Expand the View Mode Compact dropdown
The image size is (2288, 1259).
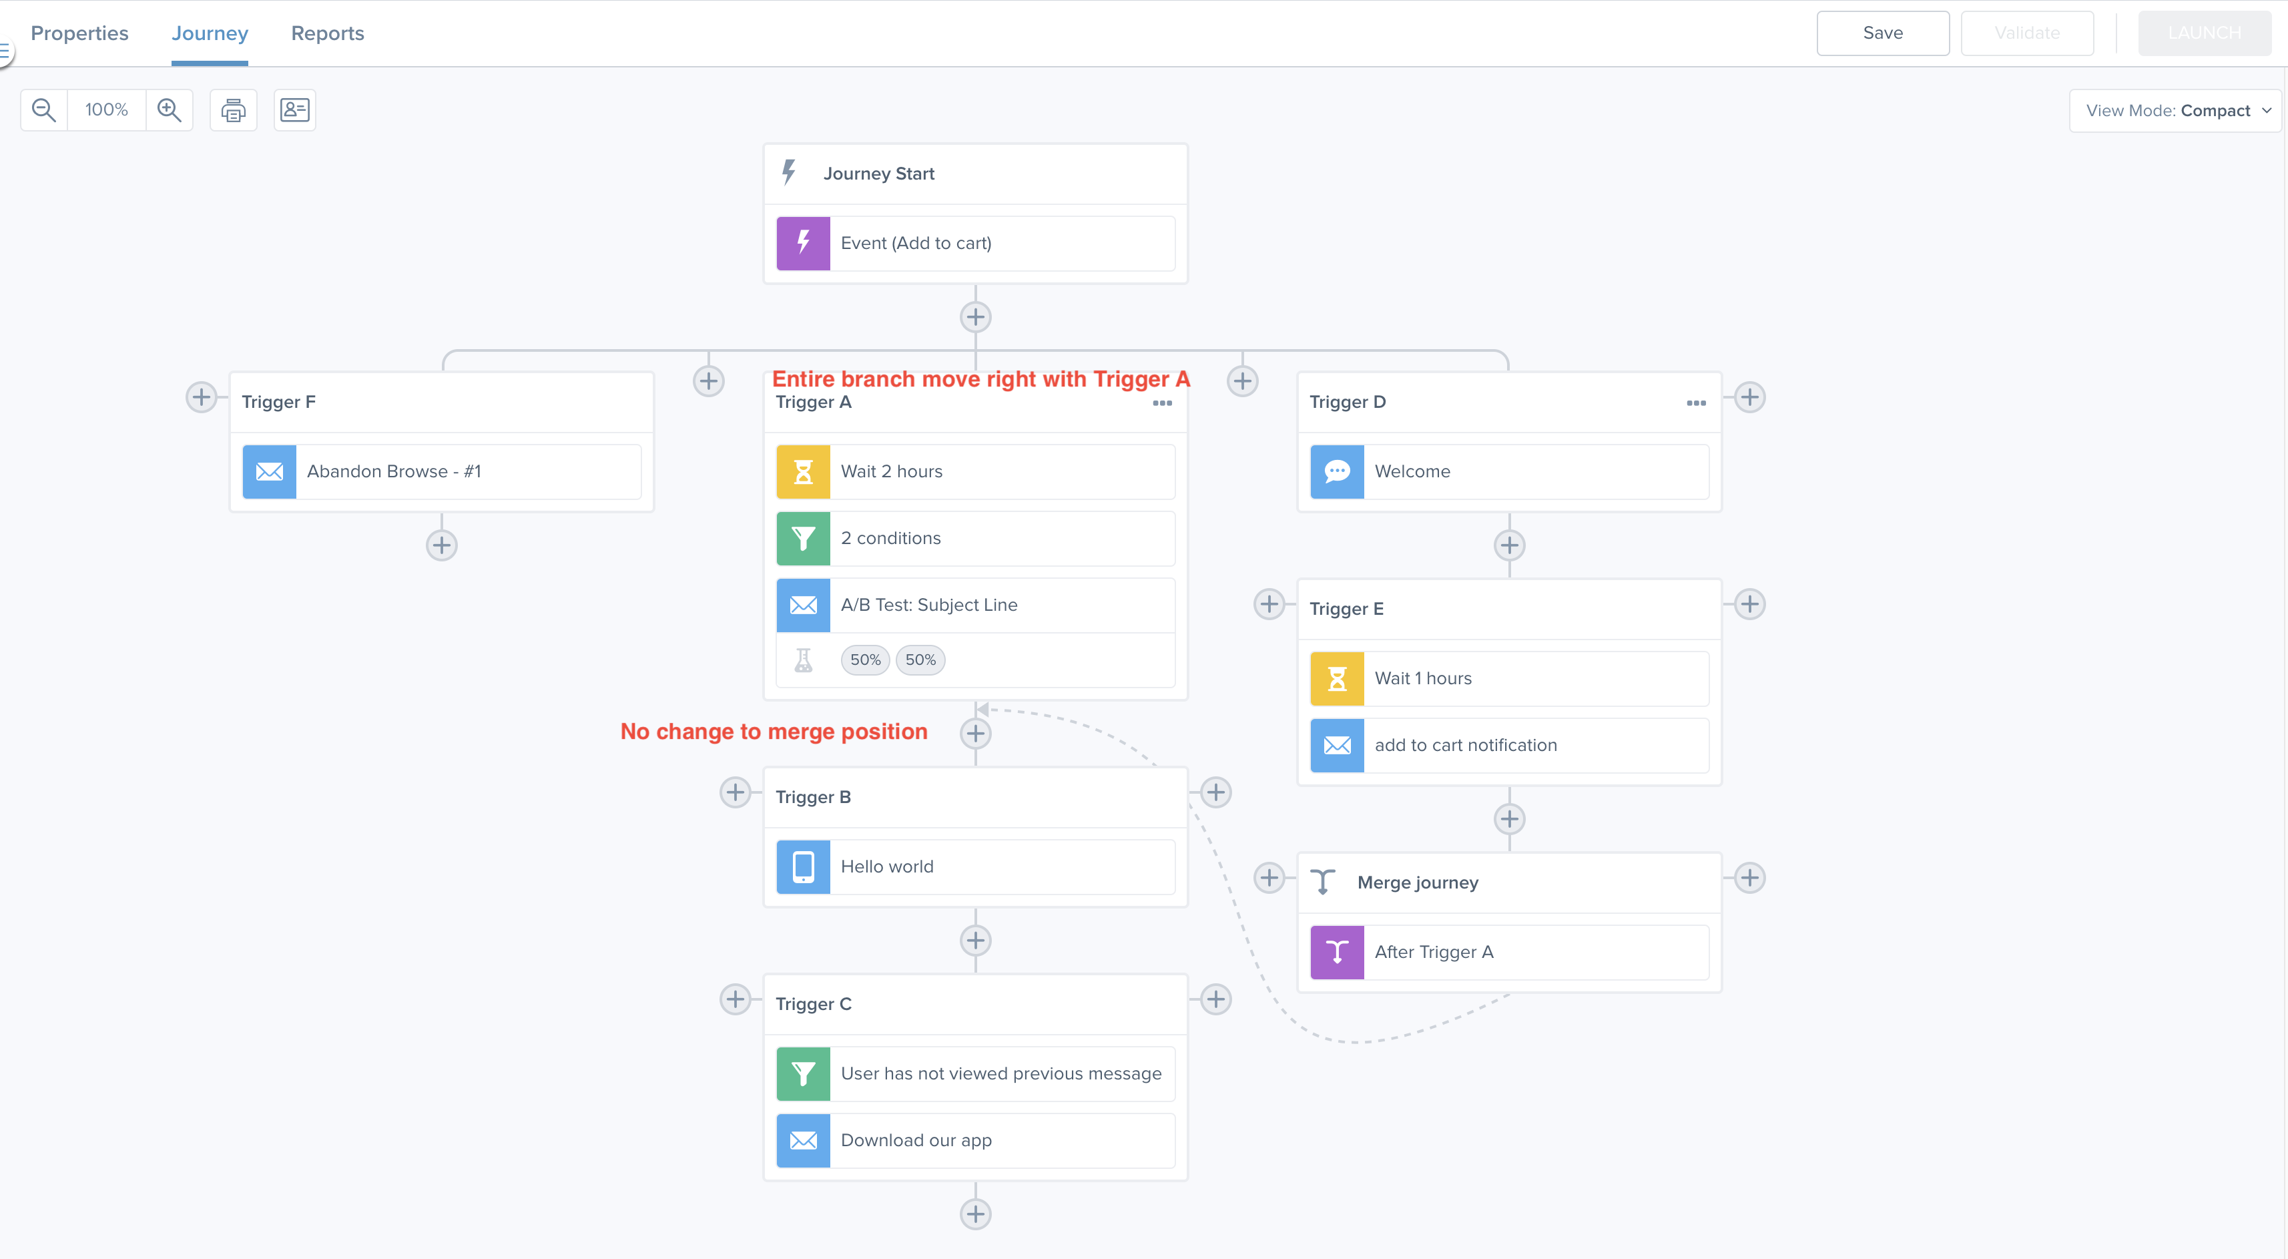pyautogui.click(x=2175, y=111)
